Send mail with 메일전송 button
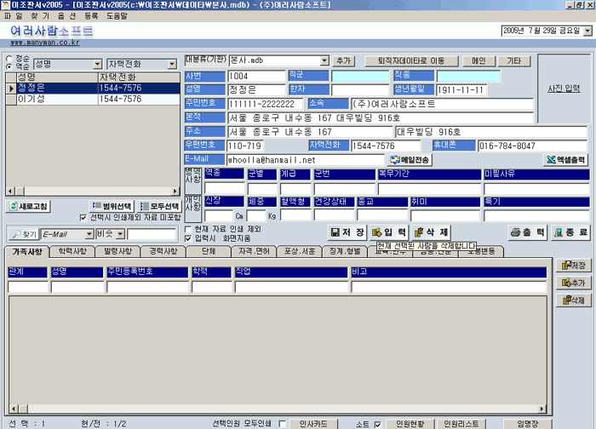Image resolution: width=596 pixels, height=429 pixels. tap(411, 159)
